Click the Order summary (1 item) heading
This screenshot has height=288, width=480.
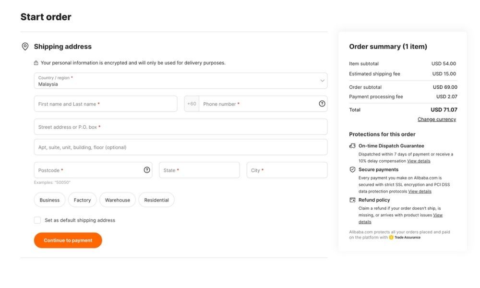[388, 47]
